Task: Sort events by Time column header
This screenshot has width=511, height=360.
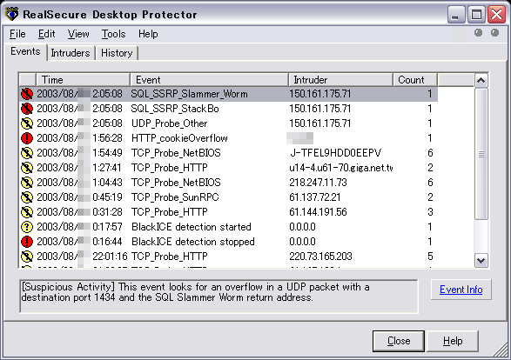Action: click(x=83, y=80)
